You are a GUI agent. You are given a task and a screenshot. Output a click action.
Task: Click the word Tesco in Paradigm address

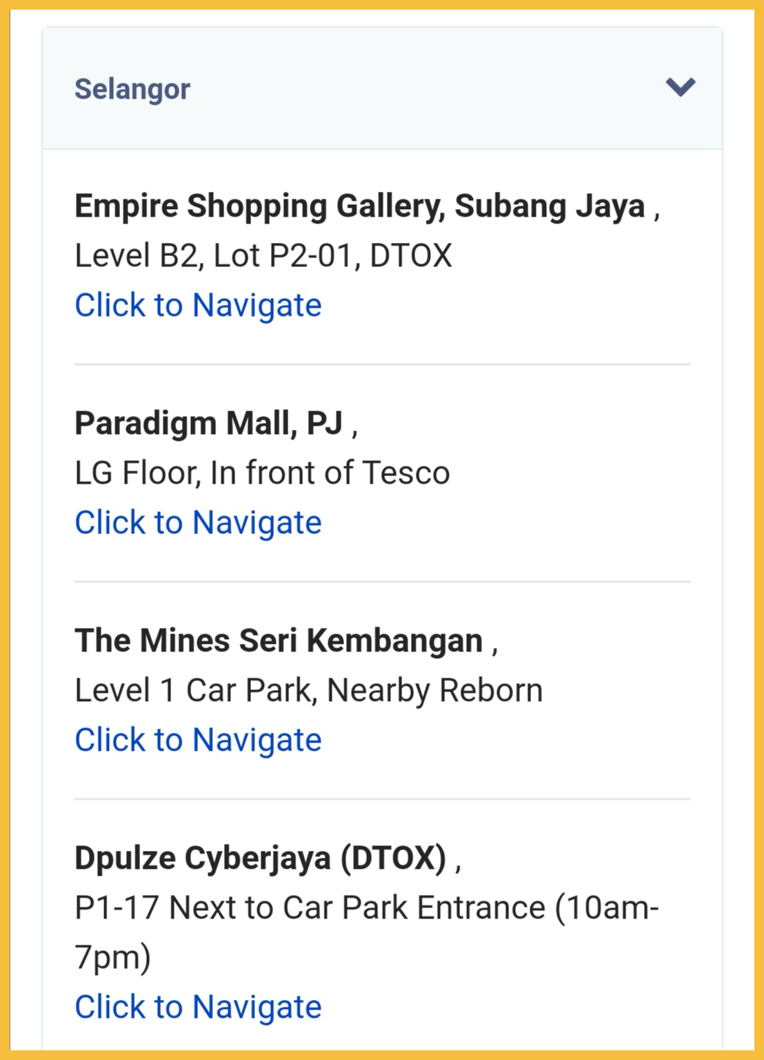(x=405, y=473)
